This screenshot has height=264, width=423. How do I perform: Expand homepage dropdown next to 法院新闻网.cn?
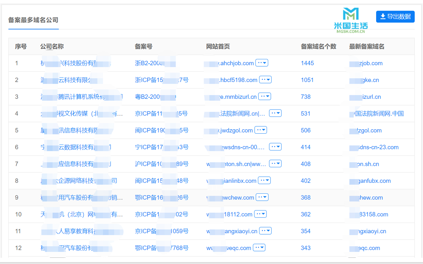pyautogui.click(x=275, y=113)
